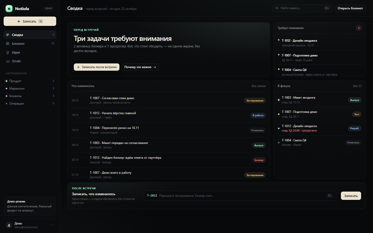
Task: Click Записать после встречи button
Action: coord(97,67)
